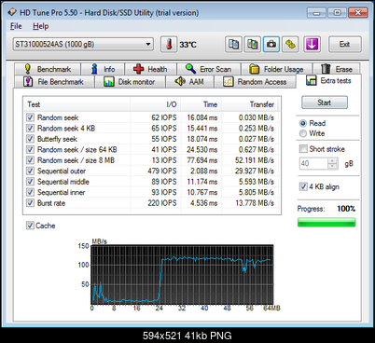Click the 33°C temperature reading
The width and height of the screenshot is (375, 343).
tap(187, 45)
